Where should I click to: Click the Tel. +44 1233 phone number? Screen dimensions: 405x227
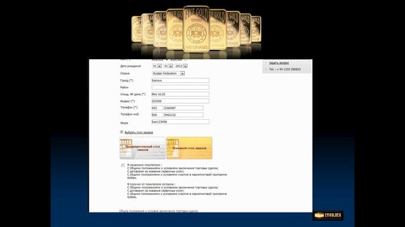[x=285, y=69]
